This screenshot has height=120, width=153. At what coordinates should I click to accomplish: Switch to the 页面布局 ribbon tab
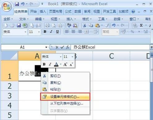(56, 11)
